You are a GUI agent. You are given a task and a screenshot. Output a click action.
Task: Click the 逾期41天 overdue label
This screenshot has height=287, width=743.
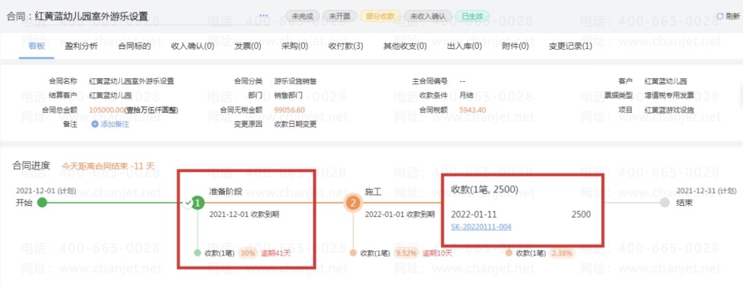[x=276, y=253]
